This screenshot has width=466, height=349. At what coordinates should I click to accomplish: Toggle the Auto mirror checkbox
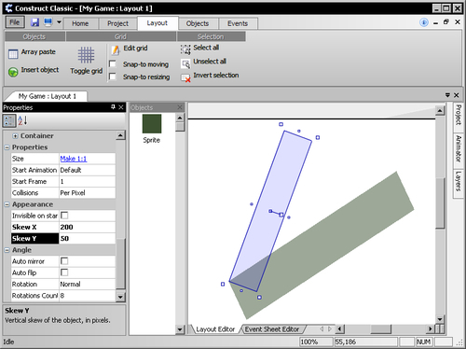(64, 261)
